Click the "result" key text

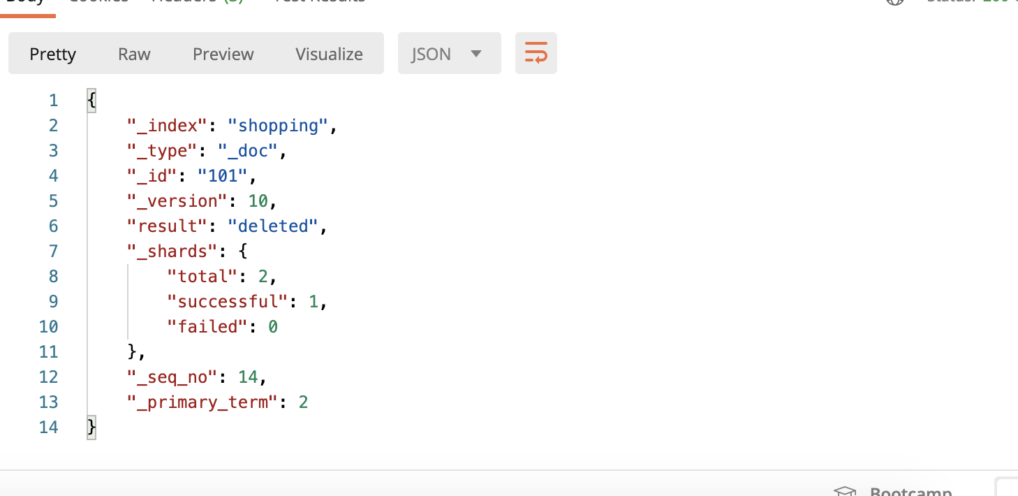coord(168,226)
